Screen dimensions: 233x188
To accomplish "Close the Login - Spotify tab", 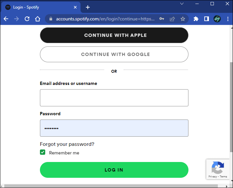I will point(75,7).
